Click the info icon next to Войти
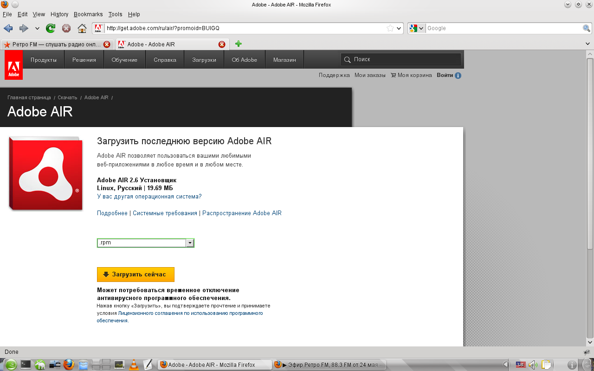The image size is (594, 371). [x=458, y=76]
